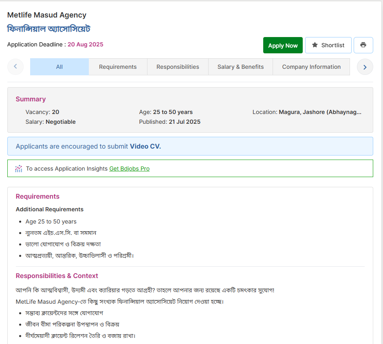Toggle the star icon on the Shortlist button
This screenshot has height=344, width=383.
(x=314, y=45)
